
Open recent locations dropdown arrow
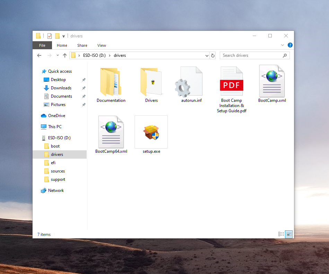(x=58, y=55)
